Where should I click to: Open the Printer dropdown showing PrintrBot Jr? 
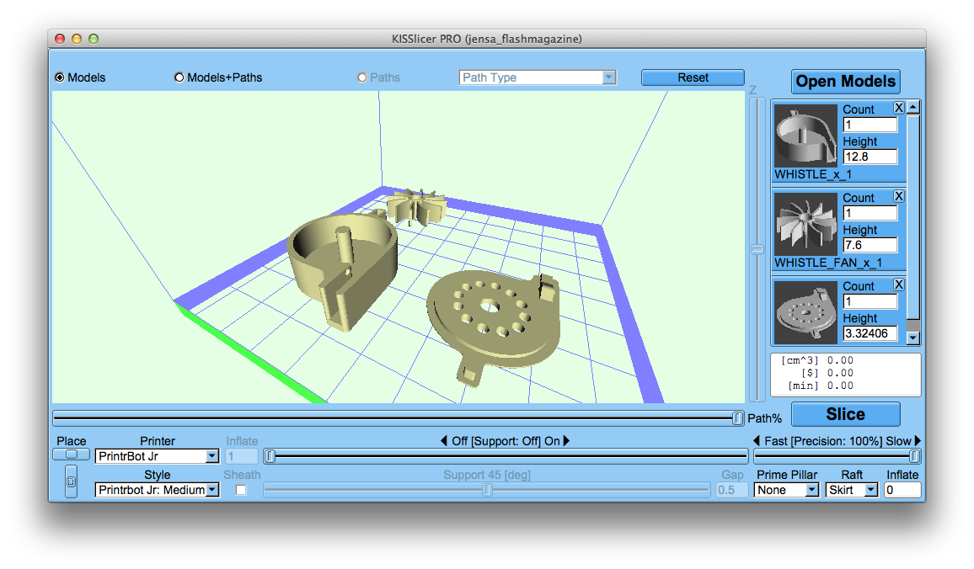(x=157, y=455)
